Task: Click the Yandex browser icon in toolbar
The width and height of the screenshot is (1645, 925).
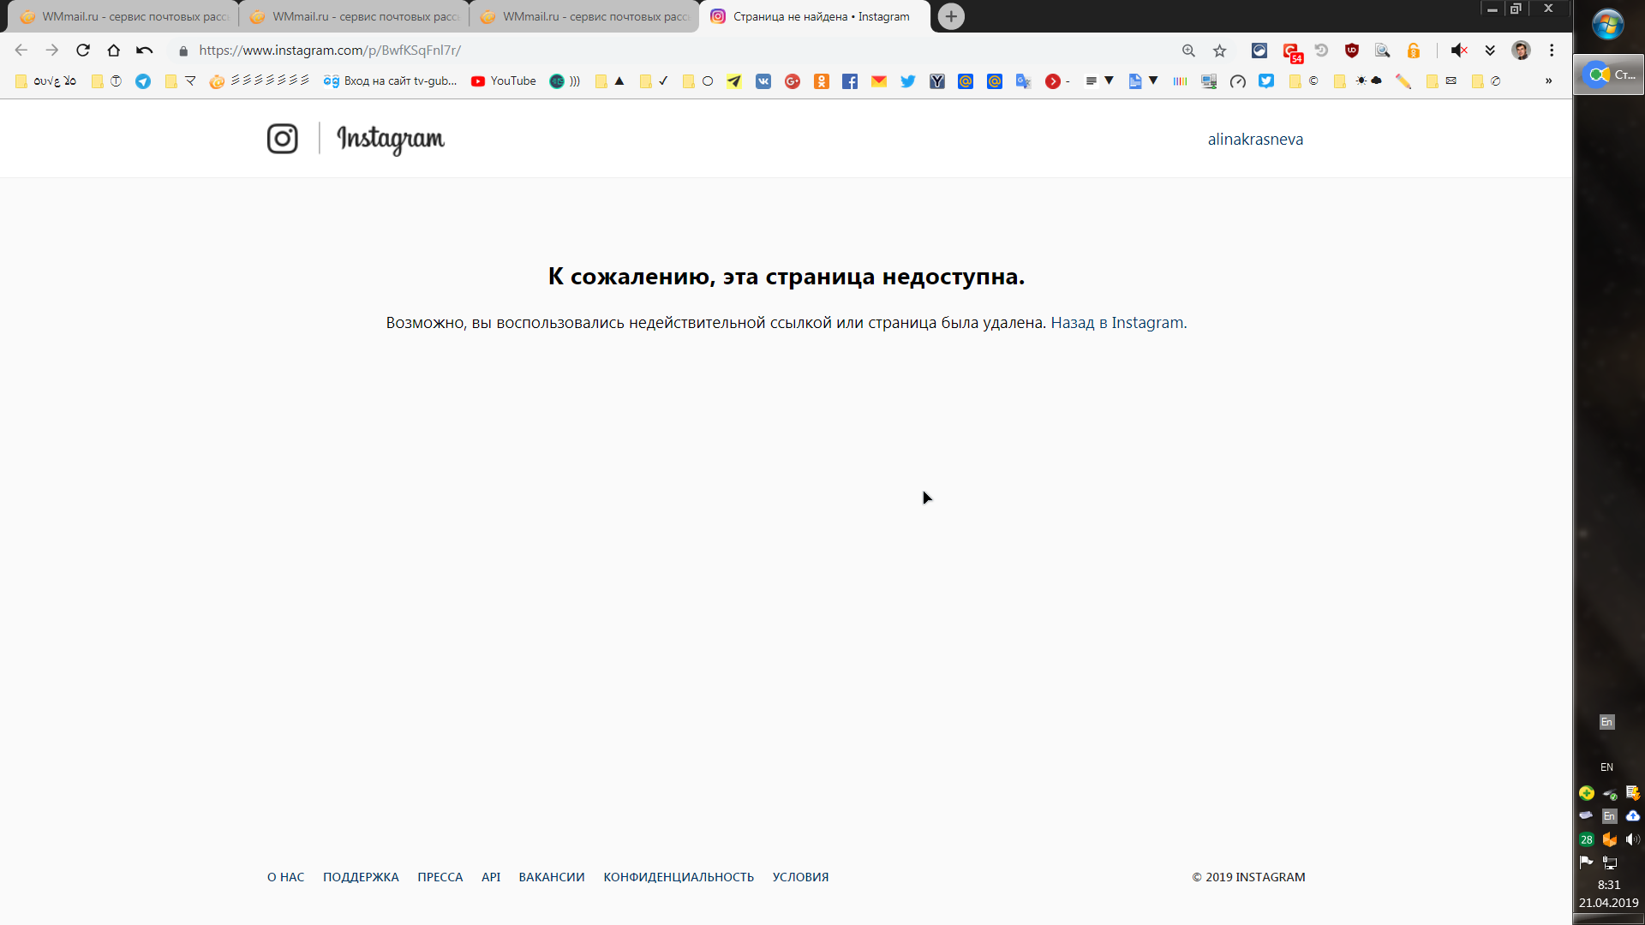Action: coord(938,81)
